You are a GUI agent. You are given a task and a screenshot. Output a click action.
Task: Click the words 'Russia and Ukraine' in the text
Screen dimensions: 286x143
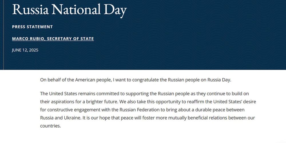[x=60, y=118]
